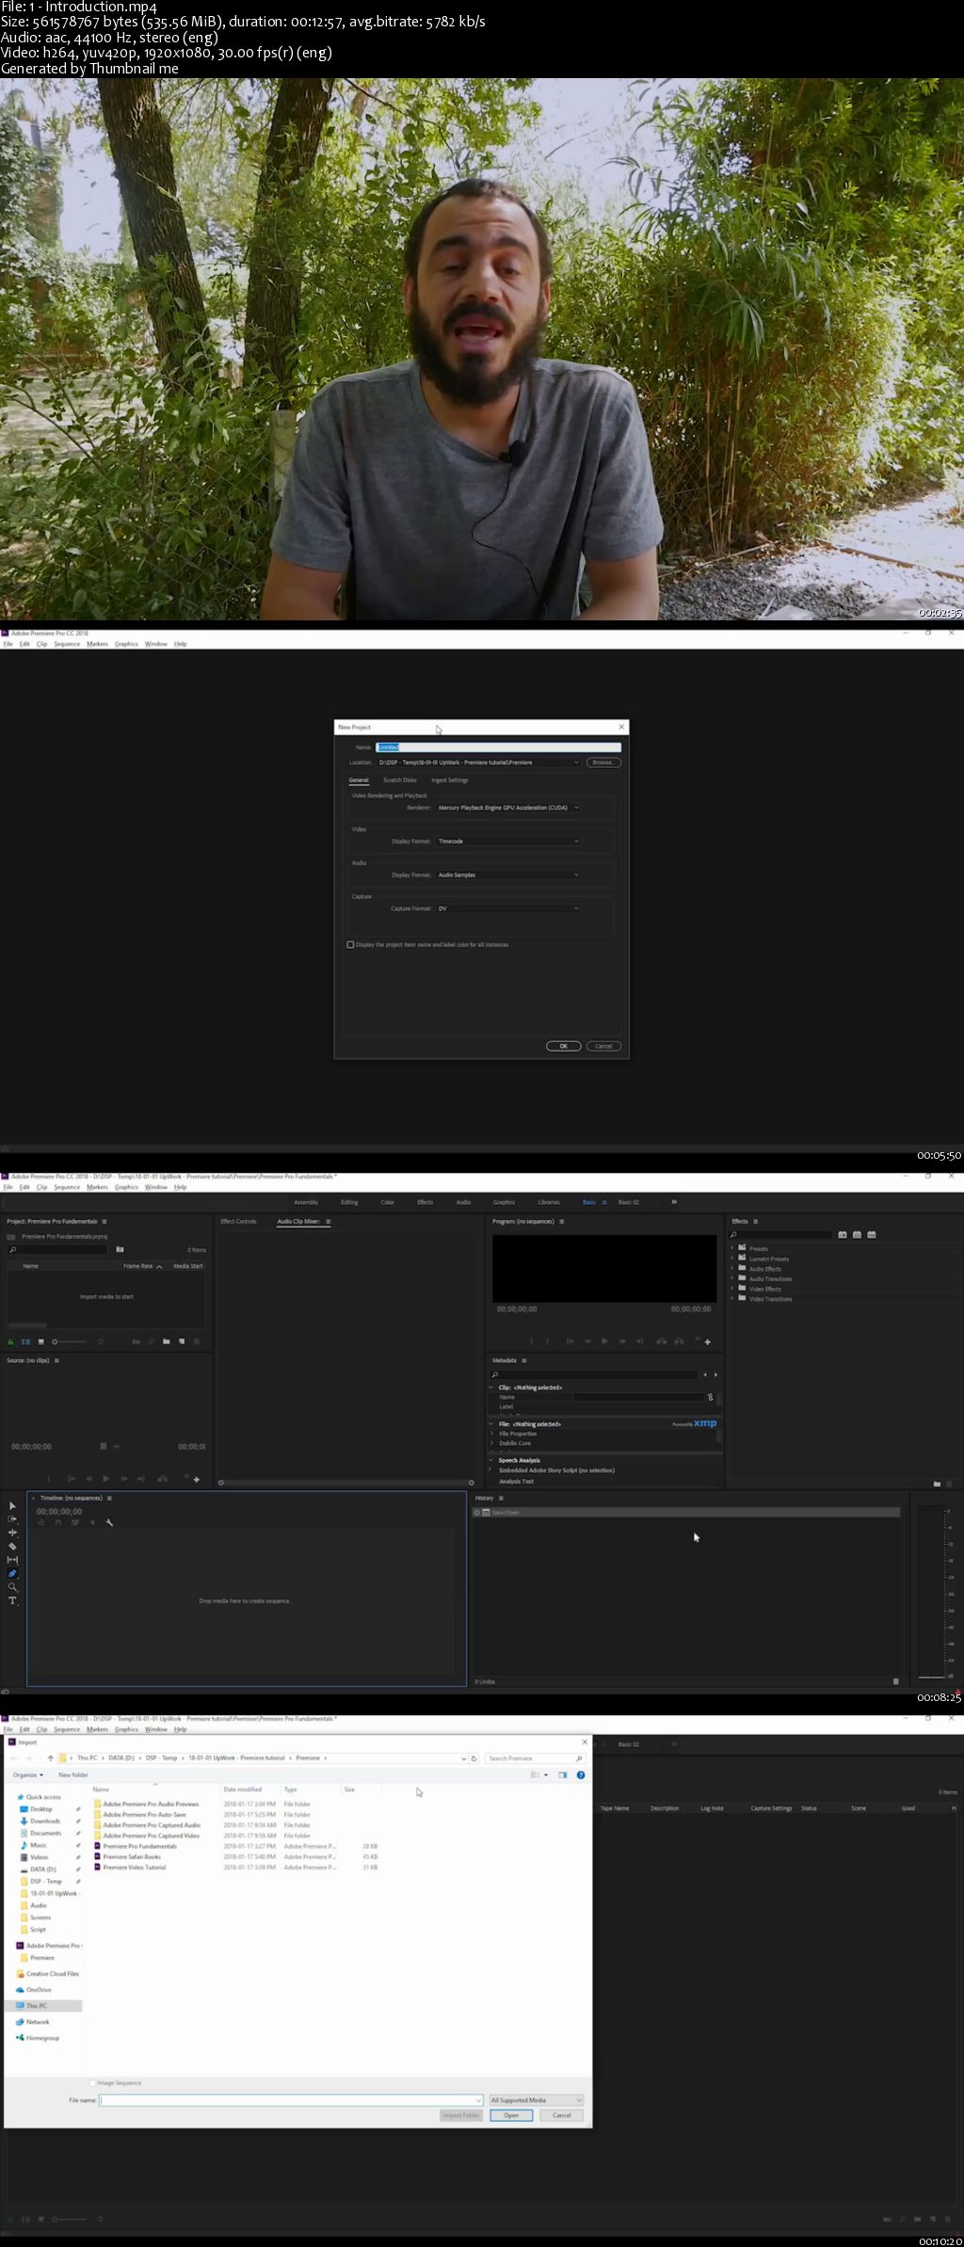Filter Effects panel by YUV effects

click(x=872, y=1234)
